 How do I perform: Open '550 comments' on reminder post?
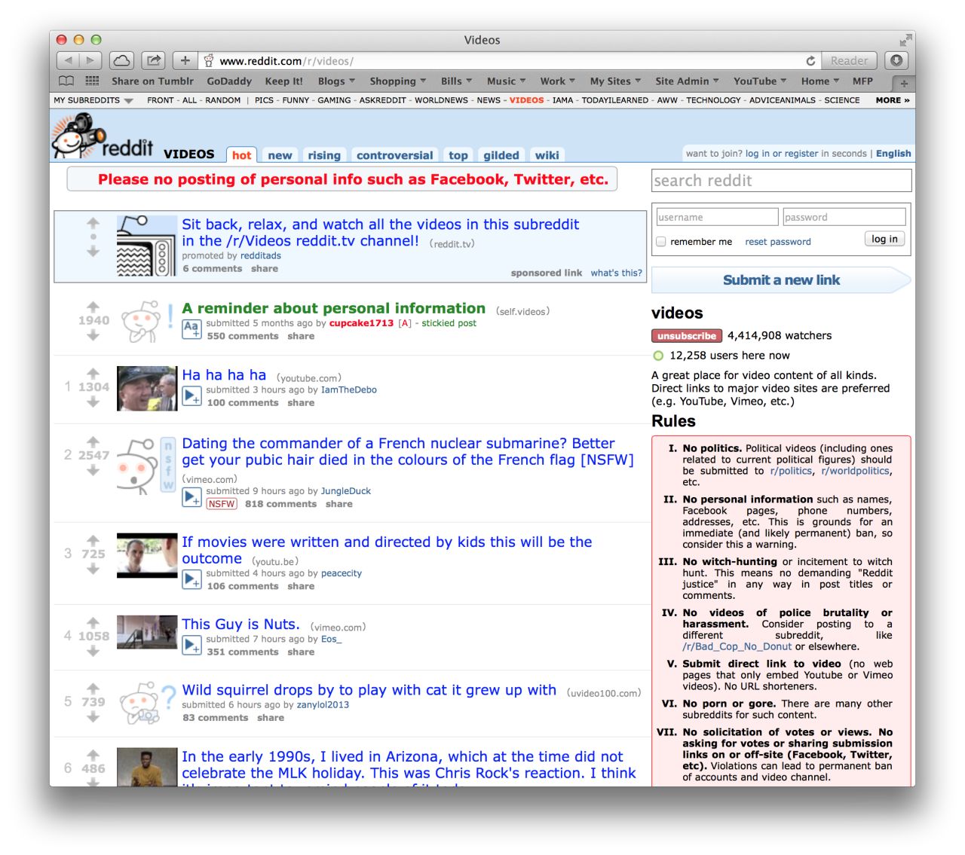click(x=243, y=337)
